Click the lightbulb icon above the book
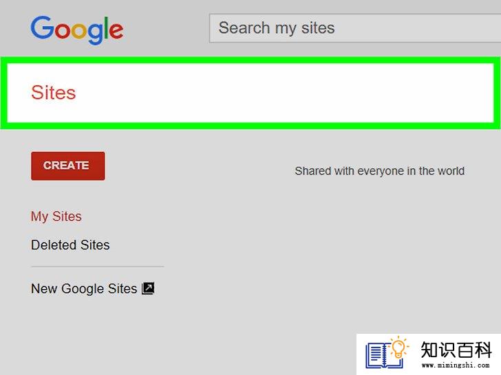This screenshot has height=375, width=501. [x=398, y=348]
